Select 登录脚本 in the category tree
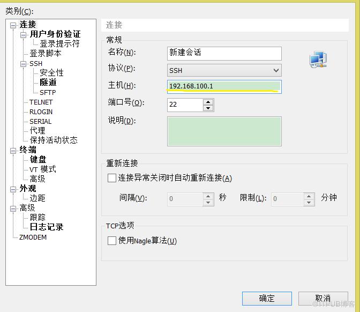Viewport: 360px width, 312px height. point(46,53)
